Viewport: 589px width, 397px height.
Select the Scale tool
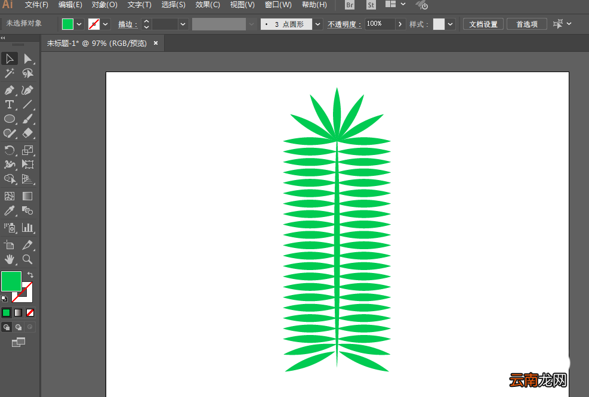tap(27, 150)
